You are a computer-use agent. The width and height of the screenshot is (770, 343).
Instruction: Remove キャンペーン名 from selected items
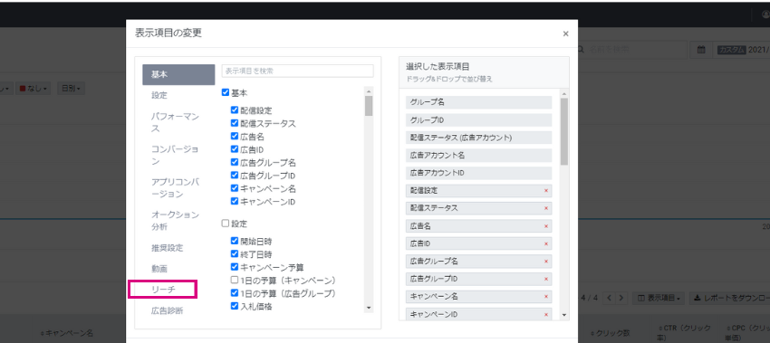tap(546, 296)
